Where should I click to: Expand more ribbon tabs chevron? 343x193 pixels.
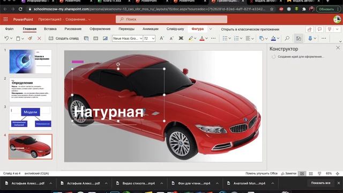click(211, 29)
